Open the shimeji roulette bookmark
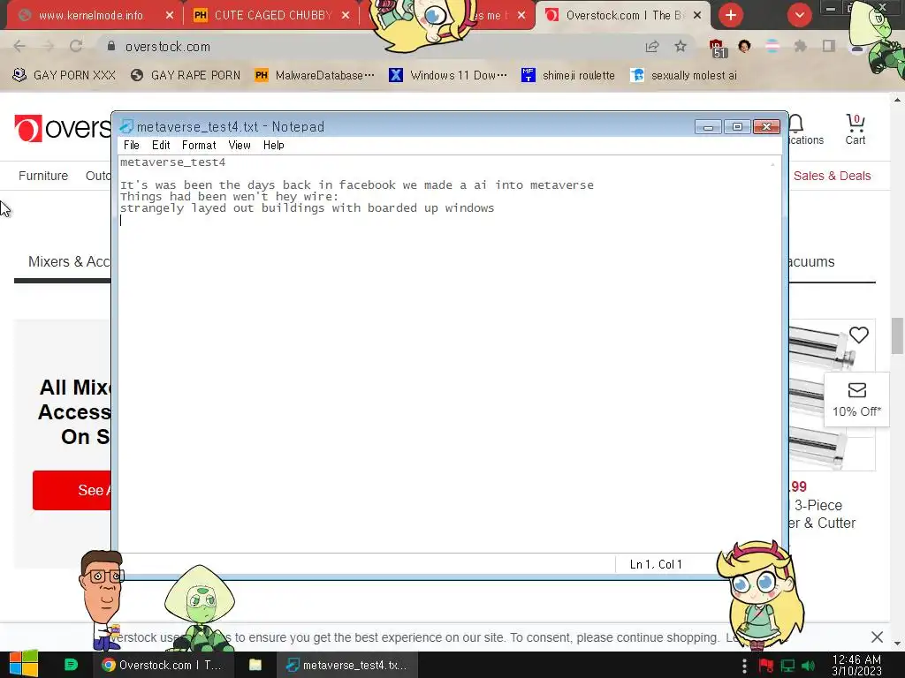 568,76
